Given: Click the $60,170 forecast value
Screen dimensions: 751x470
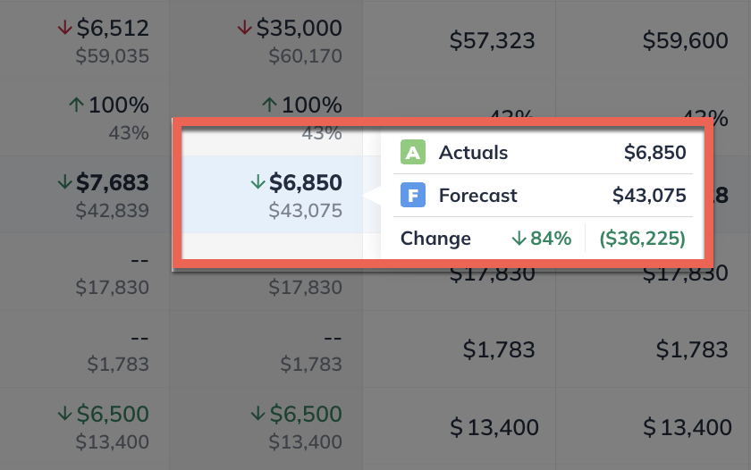Looking at the screenshot, I should coord(305,57).
